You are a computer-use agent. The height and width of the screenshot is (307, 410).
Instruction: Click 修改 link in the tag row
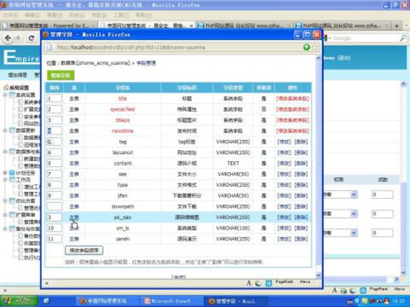coord(284,142)
